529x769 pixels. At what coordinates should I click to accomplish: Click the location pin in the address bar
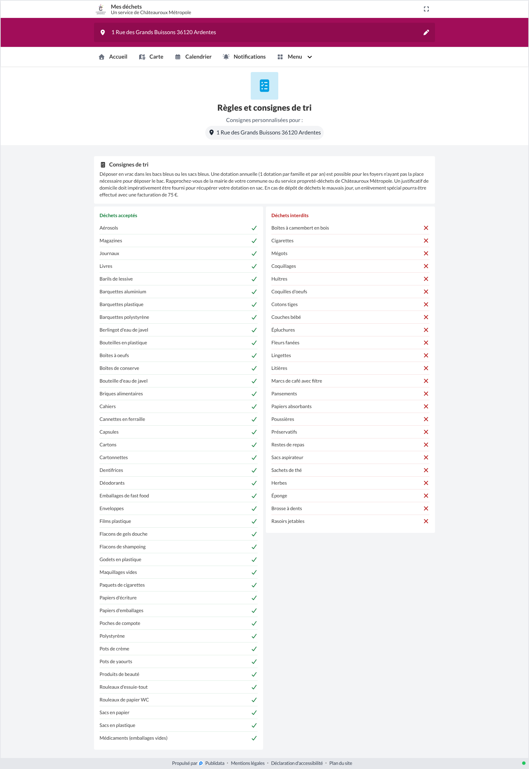[x=103, y=32]
